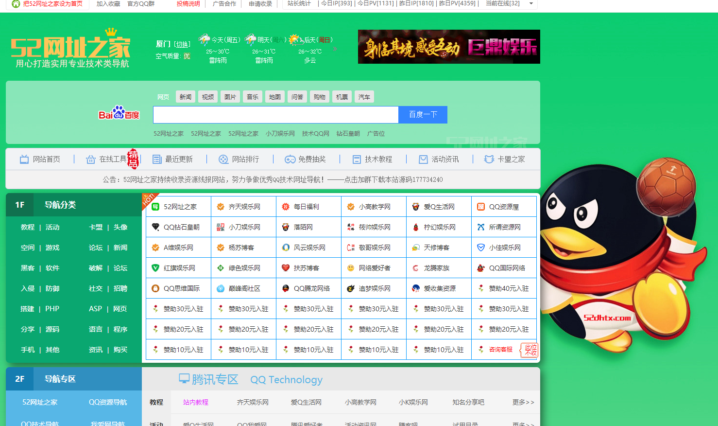Click the icon beside 追梦娱乐网
The height and width of the screenshot is (426, 718).
[351, 288]
